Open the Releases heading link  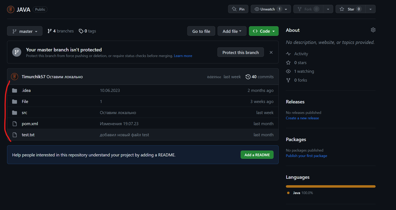[x=295, y=102]
